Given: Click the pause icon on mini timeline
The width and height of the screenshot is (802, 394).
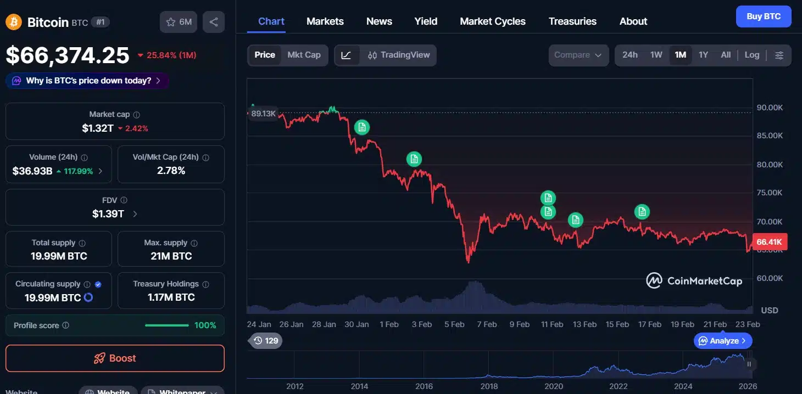Looking at the screenshot, I should click(749, 364).
